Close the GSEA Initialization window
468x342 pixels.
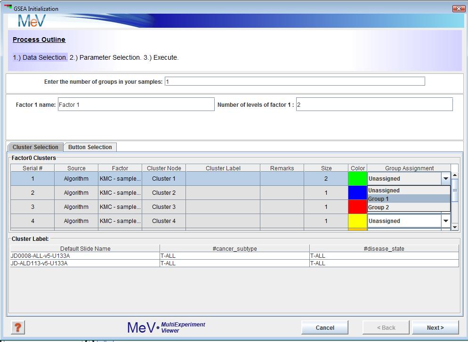pos(458,8)
